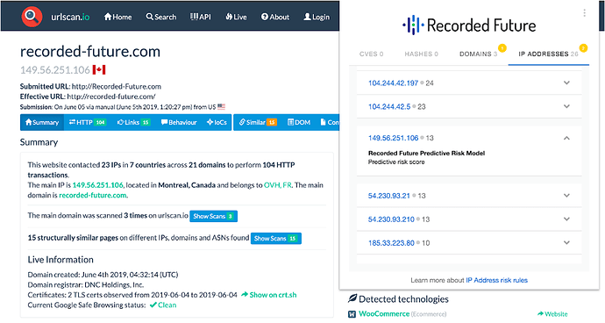605x323 pixels.
Task: Click the yellow badge on DOMAINS tab
Action: [x=502, y=48]
